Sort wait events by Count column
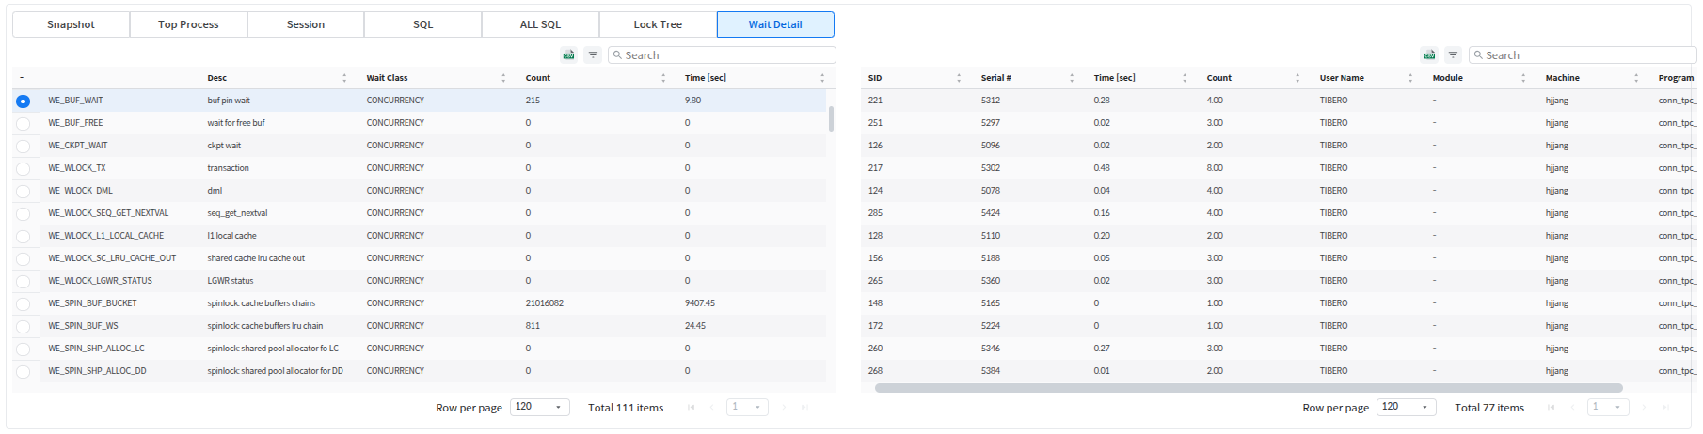 click(x=662, y=78)
